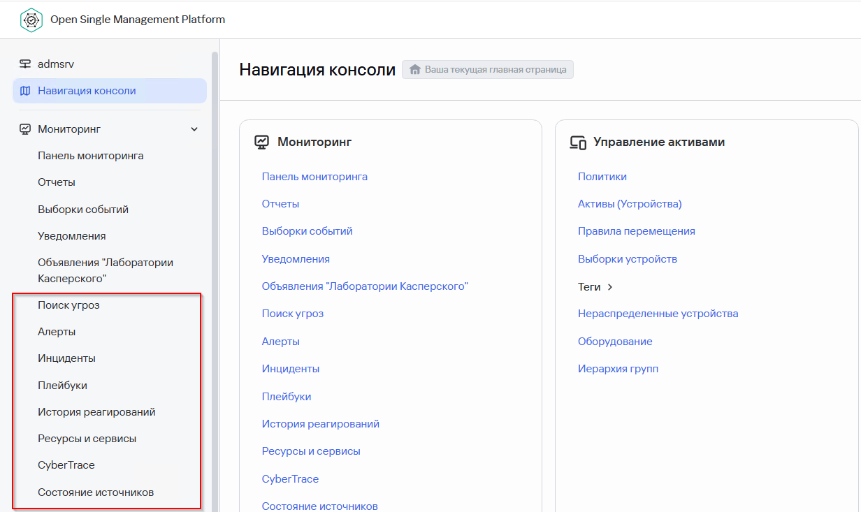This screenshot has height=512, width=861.
Task: Open the Нераспределенные устройства link
Action: 658,314
